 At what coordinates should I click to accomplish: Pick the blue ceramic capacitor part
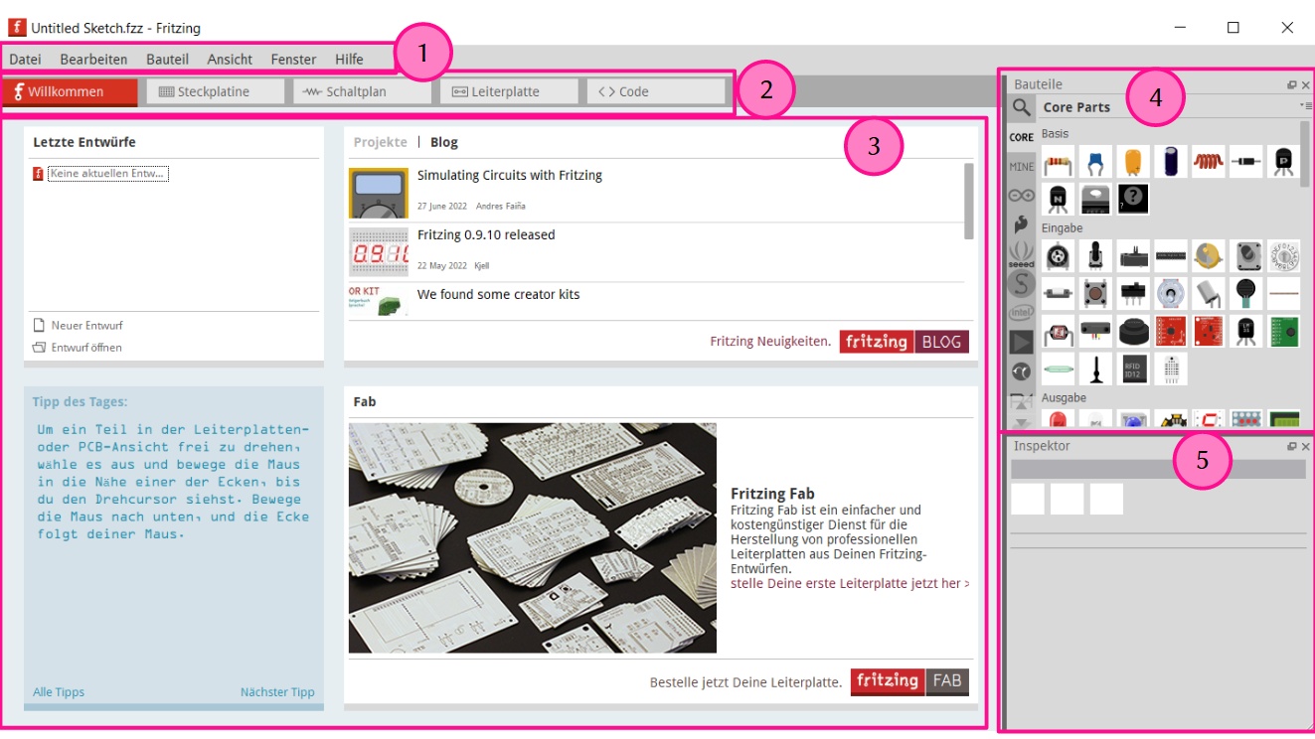click(x=1095, y=162)
